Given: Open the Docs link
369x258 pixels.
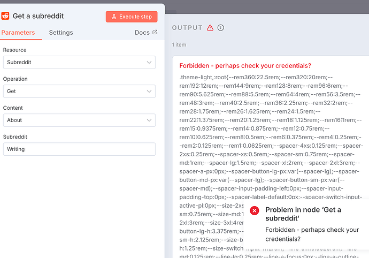Looking at the screenshot, I should click(142, 33).
